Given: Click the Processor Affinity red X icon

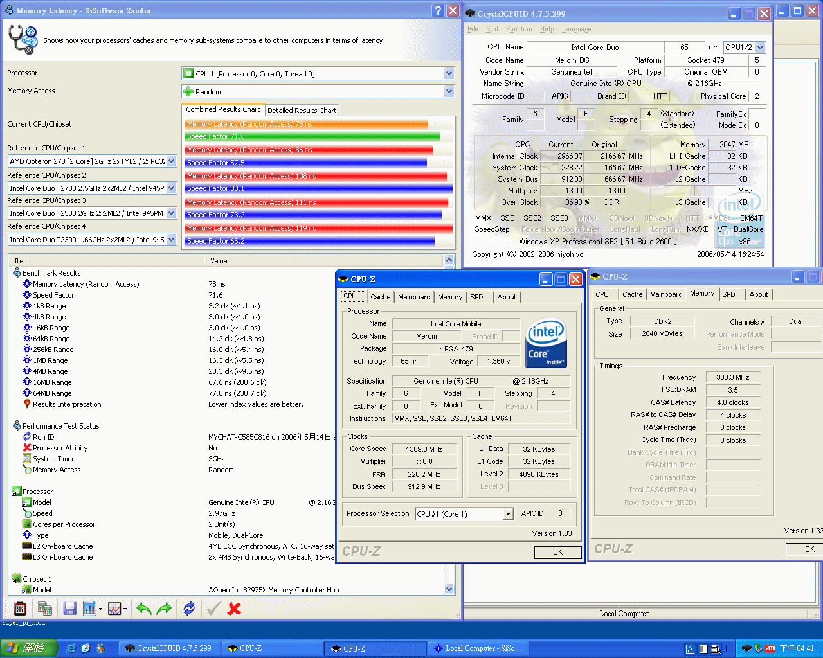Looking at the screenshot, I should [x=27, y=448].
